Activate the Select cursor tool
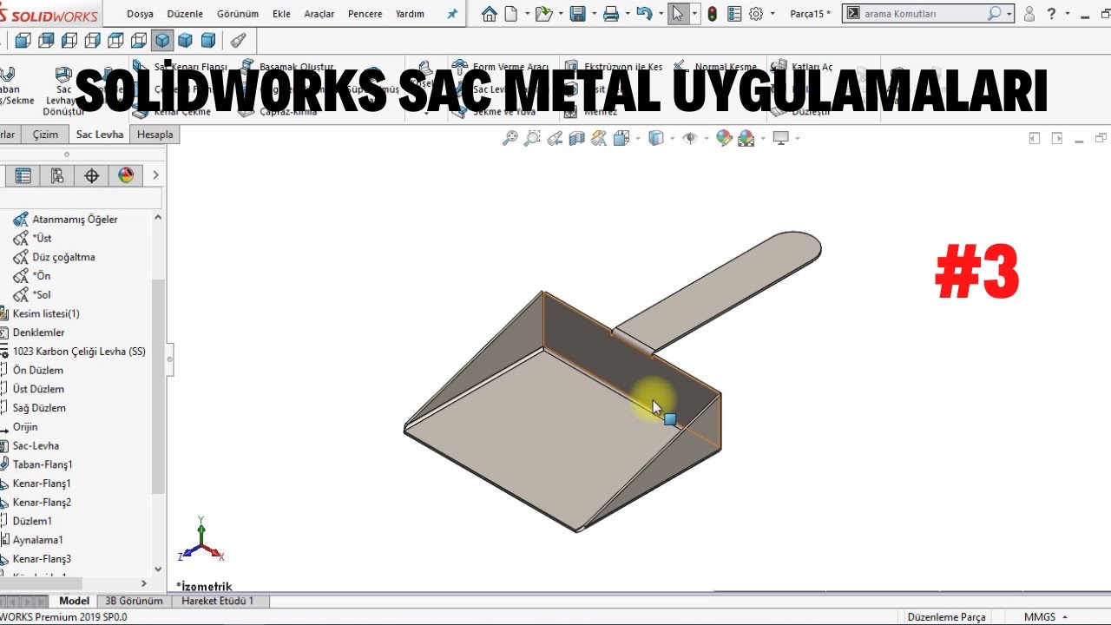The image size is (1111, 625). 678,14
